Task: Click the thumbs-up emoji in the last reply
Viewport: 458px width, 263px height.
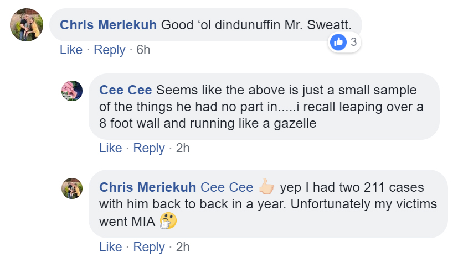Action: [266, 187]
